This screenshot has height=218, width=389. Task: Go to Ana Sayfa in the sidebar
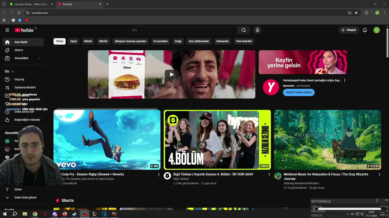[x=23, y=42]
